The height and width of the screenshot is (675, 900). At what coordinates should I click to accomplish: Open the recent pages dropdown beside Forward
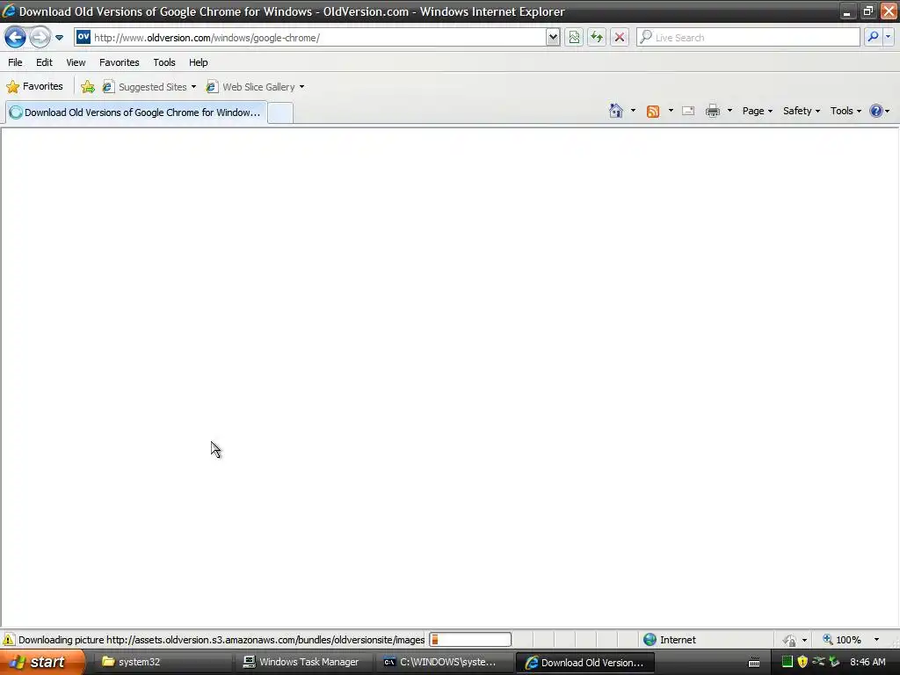pos(59,38)
